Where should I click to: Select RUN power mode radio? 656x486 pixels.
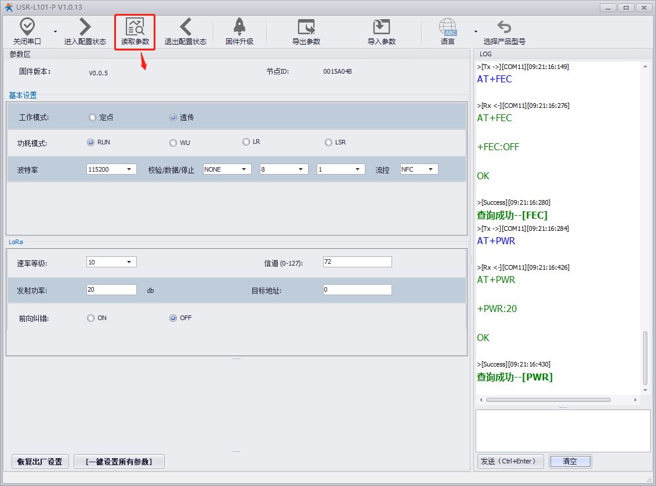[90, 142]
